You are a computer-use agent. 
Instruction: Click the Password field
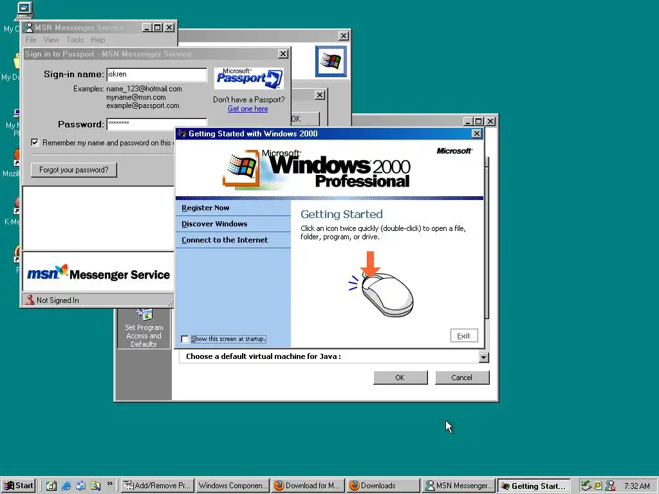pos(157,123)
